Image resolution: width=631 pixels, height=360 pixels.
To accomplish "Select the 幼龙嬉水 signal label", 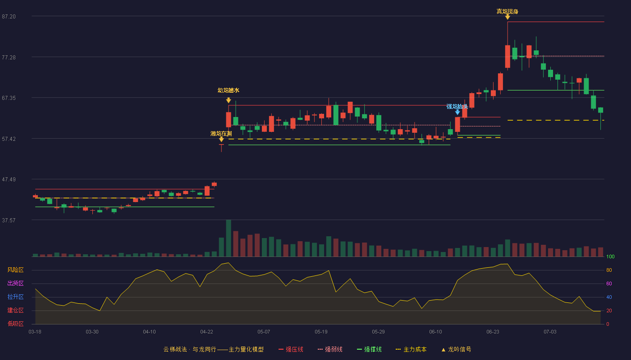I will [229, 90].
